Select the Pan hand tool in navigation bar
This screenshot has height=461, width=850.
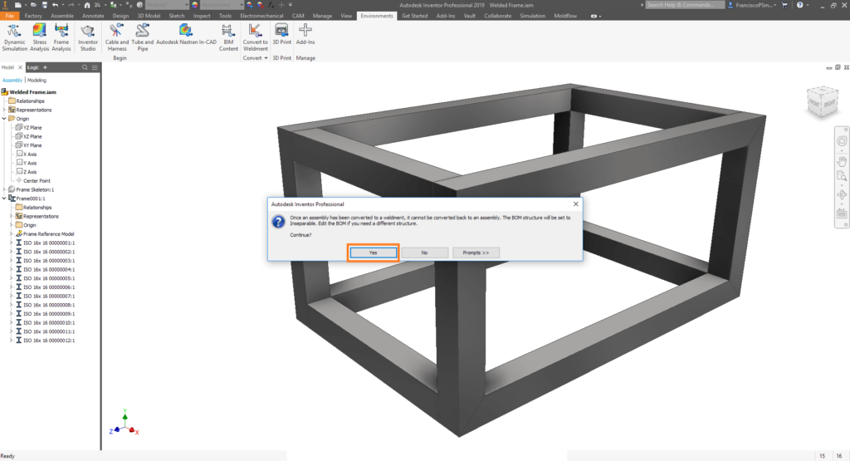842,161
